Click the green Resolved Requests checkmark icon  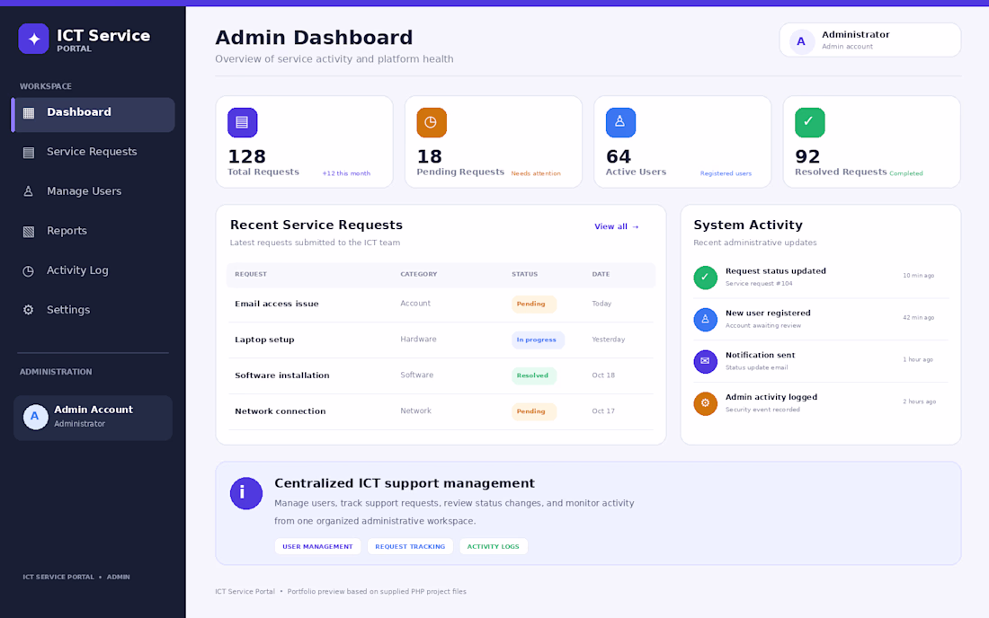coord(810,122)
